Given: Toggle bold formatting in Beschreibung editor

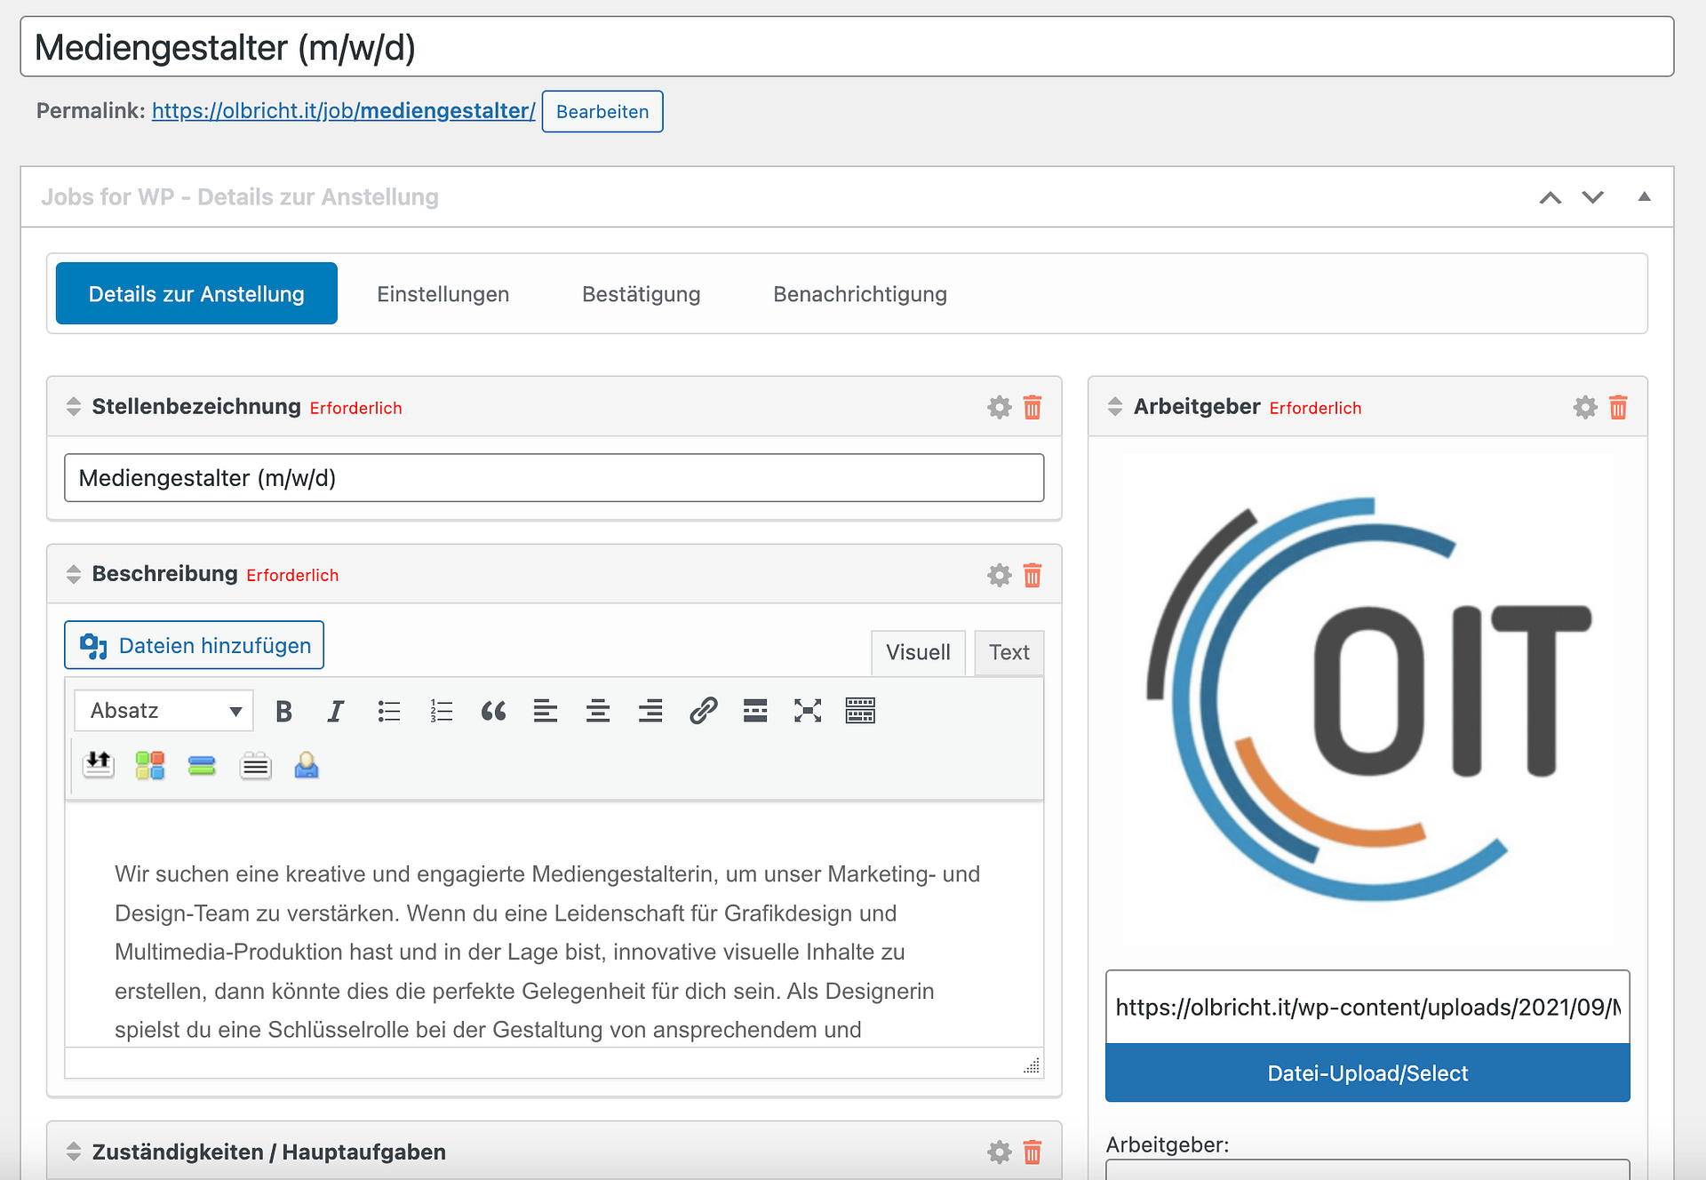Looking at the screenshot, I should click(283, 711).
